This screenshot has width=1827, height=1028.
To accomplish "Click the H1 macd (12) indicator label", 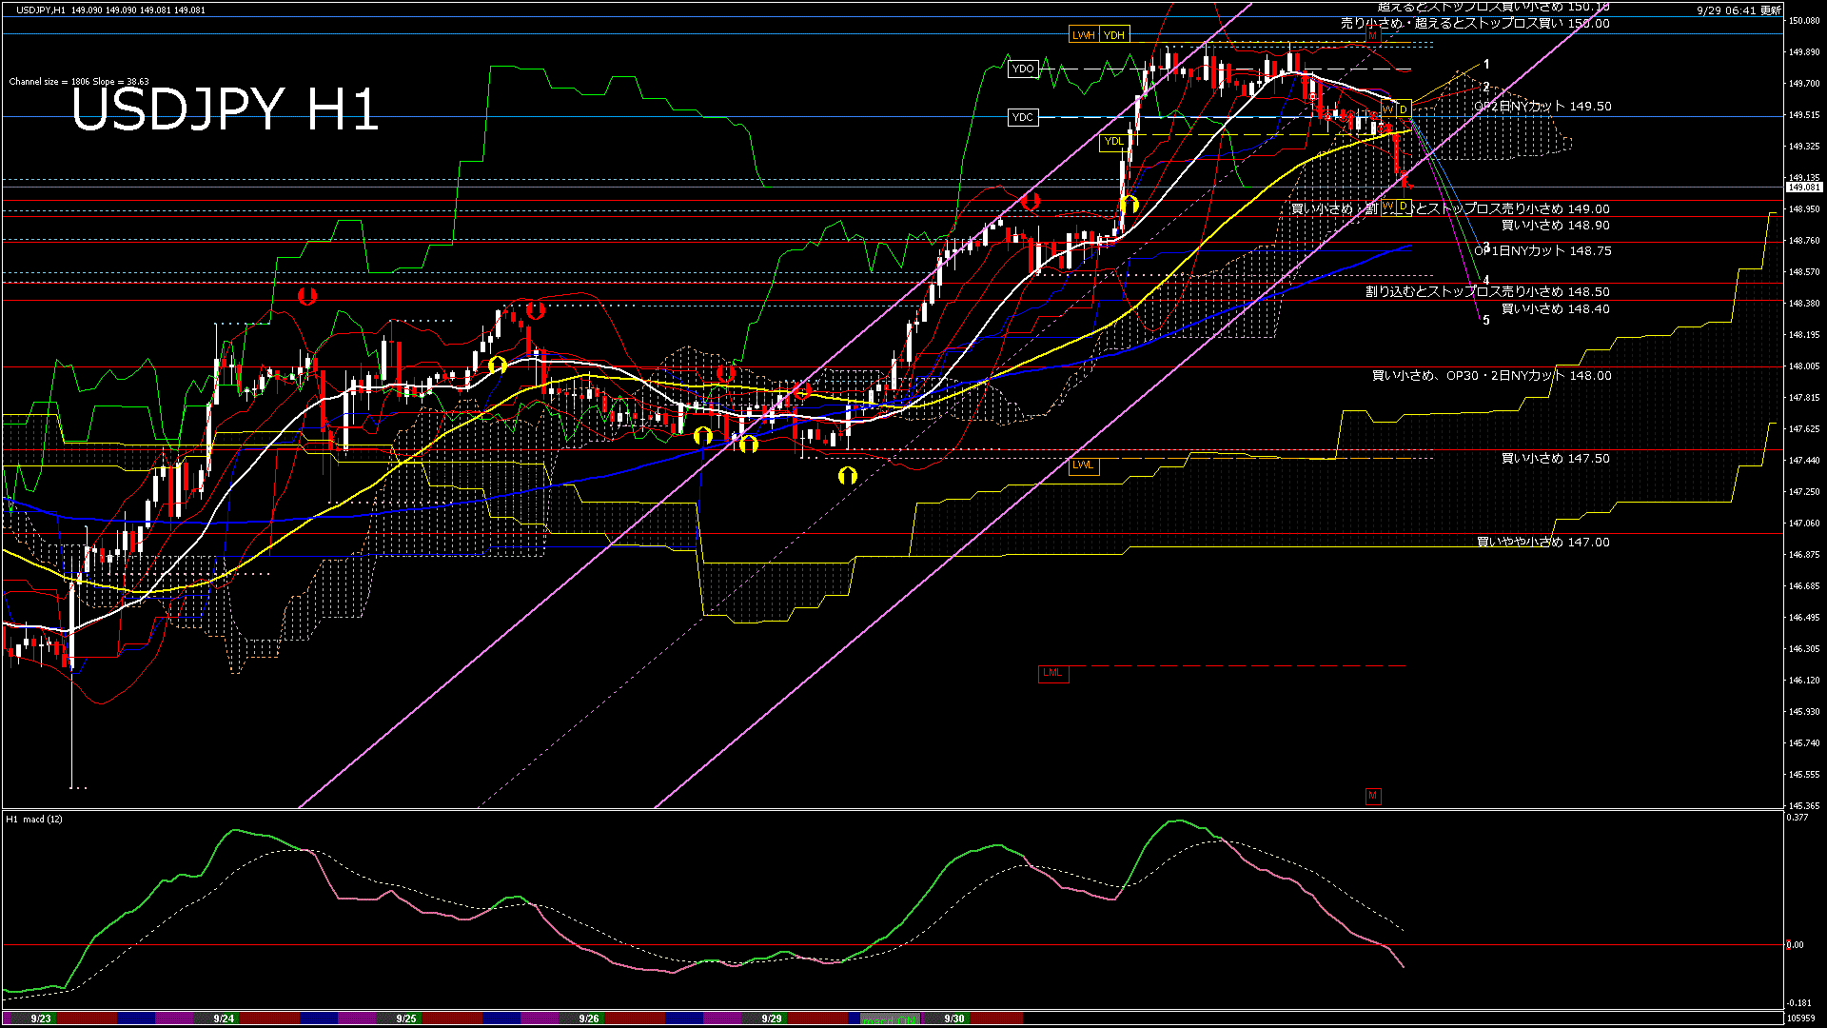I will (34, 820).
